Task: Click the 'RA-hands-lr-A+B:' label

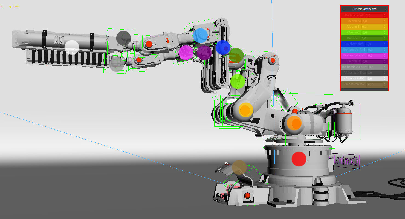Action: [355, 50]
